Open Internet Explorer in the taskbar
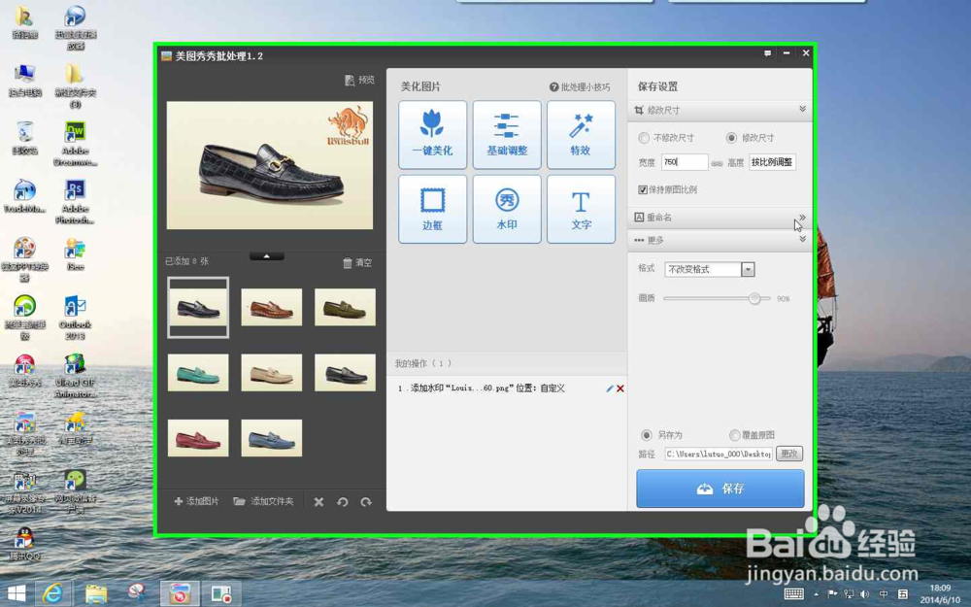Viewport: 971px width, 607px height. (53, 594)
